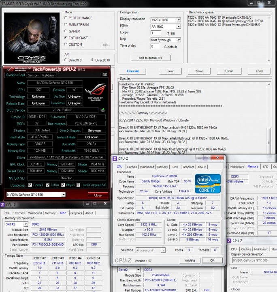Click GPU name field NVIDIA GeForce GTX 560
Viewport: 277px width, 292px height.
[55, 83]
